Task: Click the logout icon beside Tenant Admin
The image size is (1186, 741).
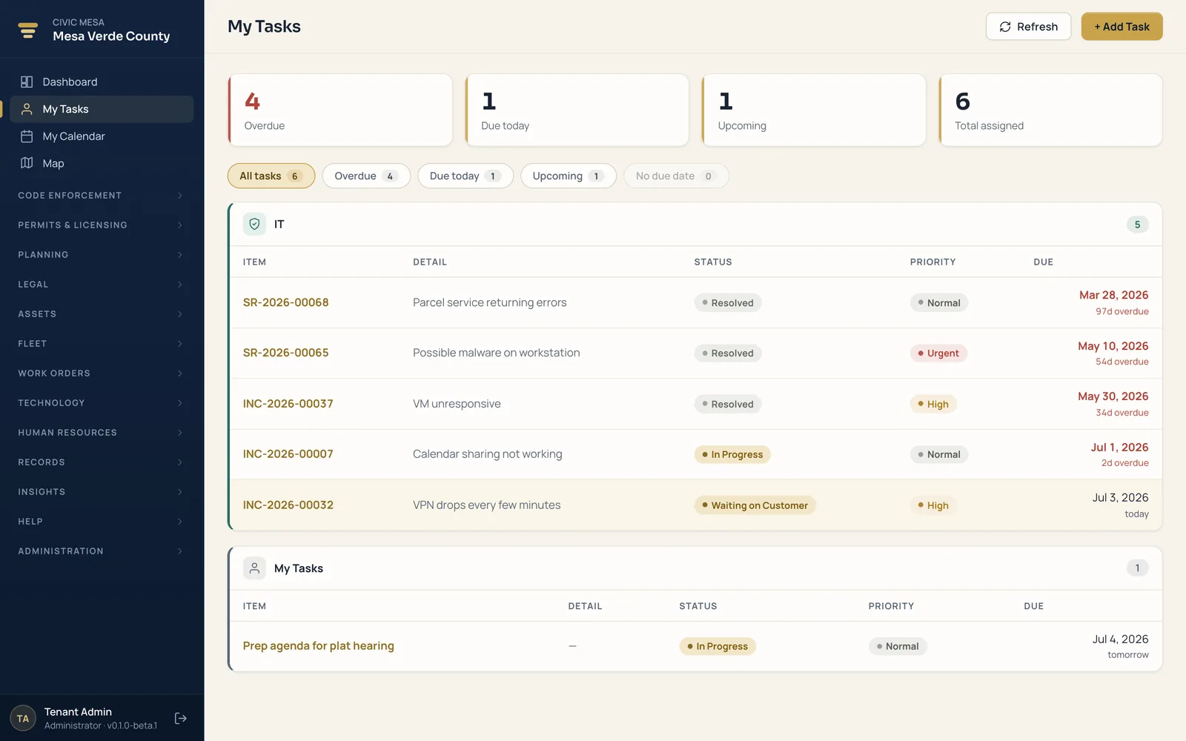Action: (180, 718)
